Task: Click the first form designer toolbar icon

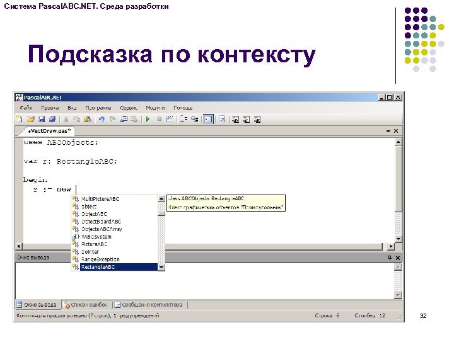Action: click(x=235, y=119)
